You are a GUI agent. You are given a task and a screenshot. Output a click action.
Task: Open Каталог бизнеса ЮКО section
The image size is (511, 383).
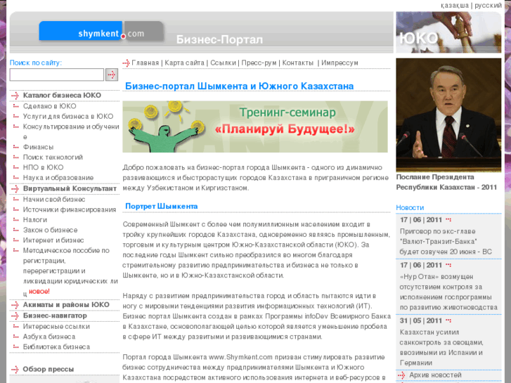[62, 96]
